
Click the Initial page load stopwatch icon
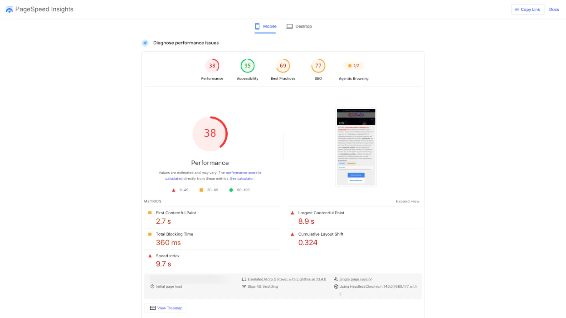point(152,286)
